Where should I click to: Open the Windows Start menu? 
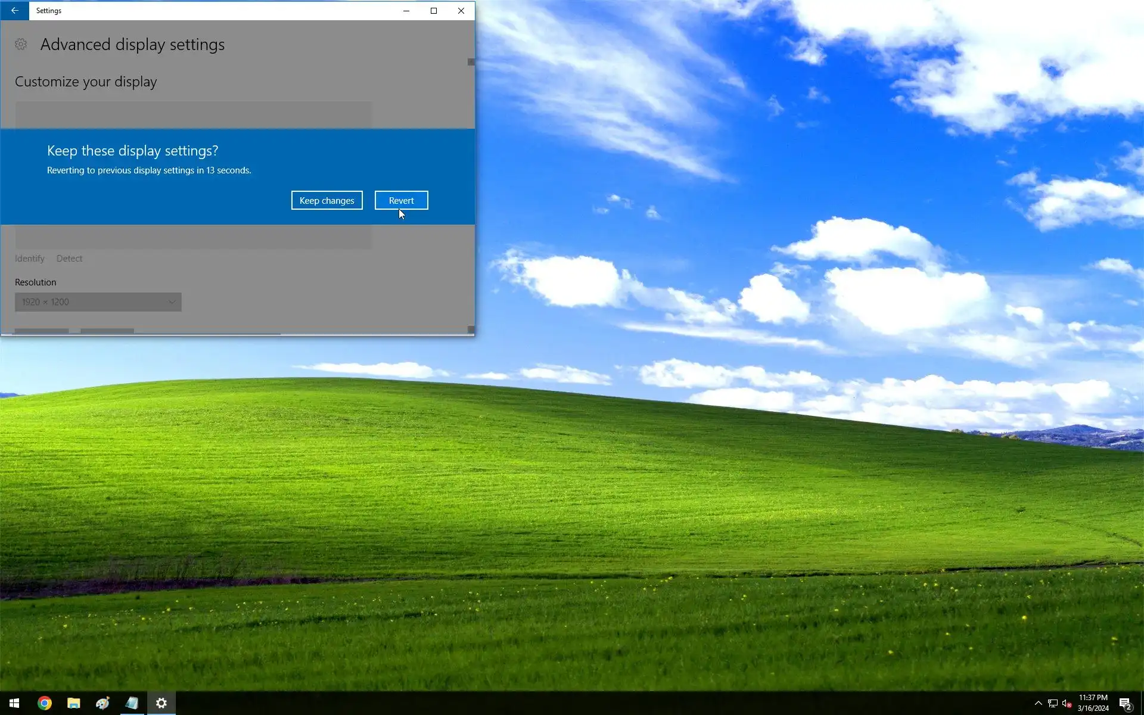14,703
